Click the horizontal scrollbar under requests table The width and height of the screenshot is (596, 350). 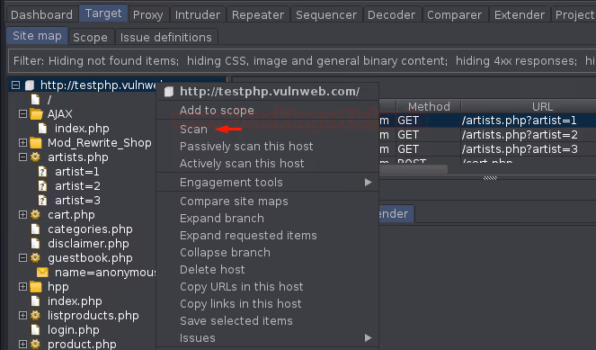click(x=414, y=169)
